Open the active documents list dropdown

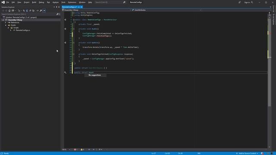pyautogui.click(x=270, y=7)
